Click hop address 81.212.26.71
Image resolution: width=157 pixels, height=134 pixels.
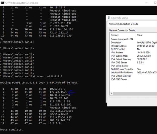click(59, 26)
